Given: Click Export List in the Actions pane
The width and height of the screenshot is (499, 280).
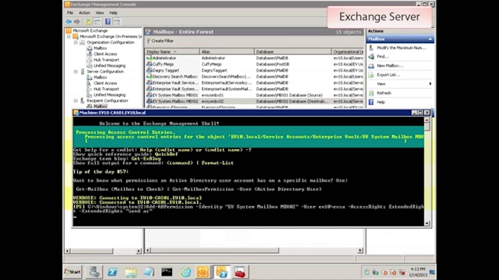Looking at the screenshot, I should coord(388,75).
